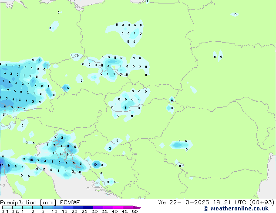The height and width of the screenshot is (213, 276).
Task: Click the 30–35 mm purple legend swatch
Action: [98, 207]
